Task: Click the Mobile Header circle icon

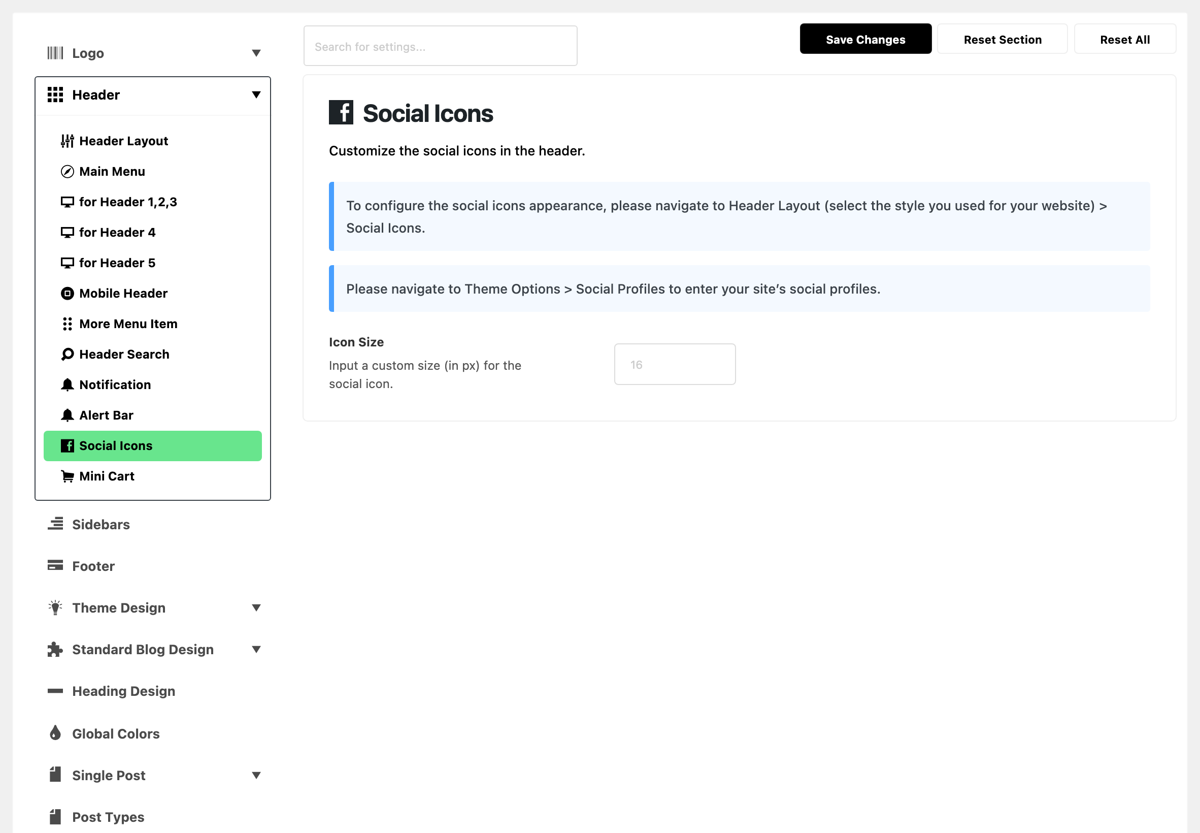Action: pos(68,293)
